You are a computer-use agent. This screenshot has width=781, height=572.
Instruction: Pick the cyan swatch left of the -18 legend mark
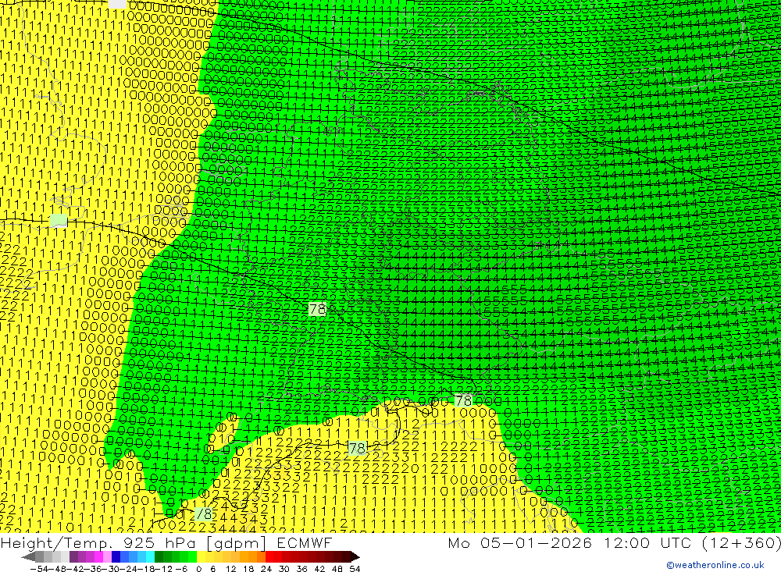[x=150, y=556]
